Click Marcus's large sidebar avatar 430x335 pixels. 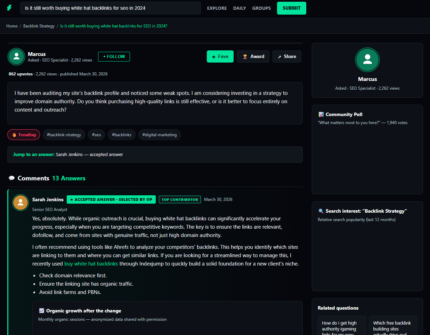(x=367, y=60)
